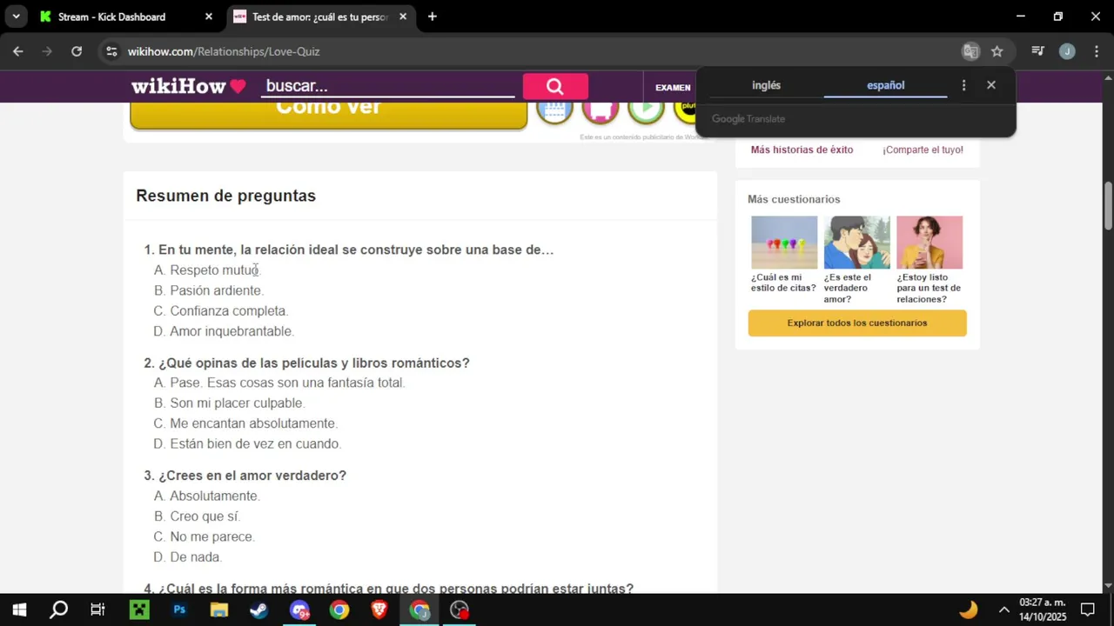This screenshot has width=1114, height=626.
Task: Click answer 'D. Están bien de vez en cuando.'
Action: [x=247, y=444]
